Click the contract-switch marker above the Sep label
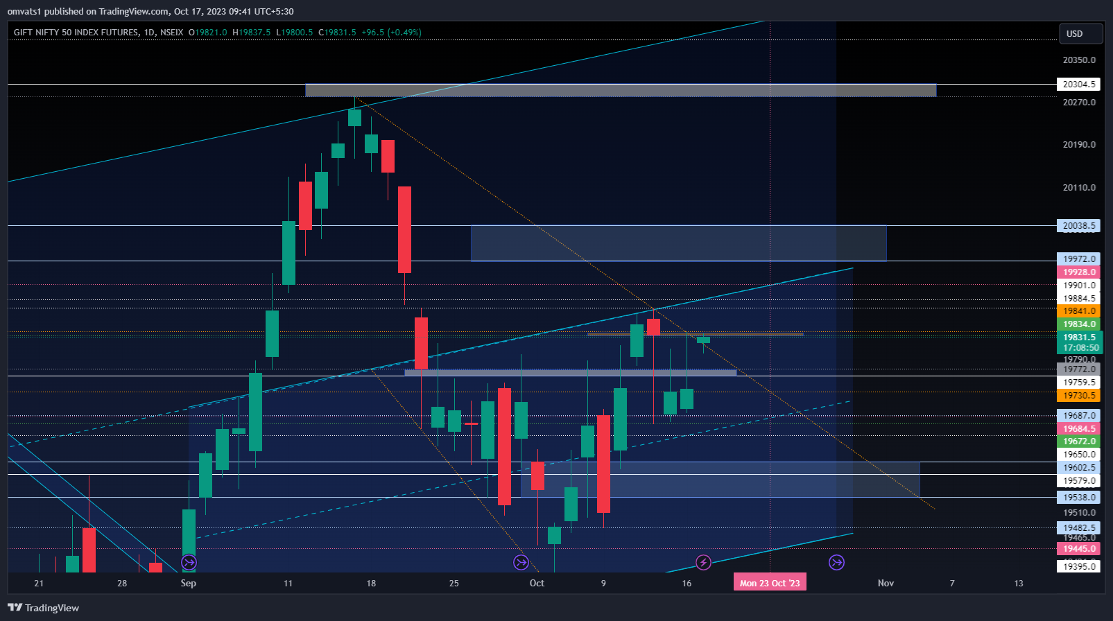The height and width of the screenshot is (621, 1113). pyautogui.click(x=189, y=562)
